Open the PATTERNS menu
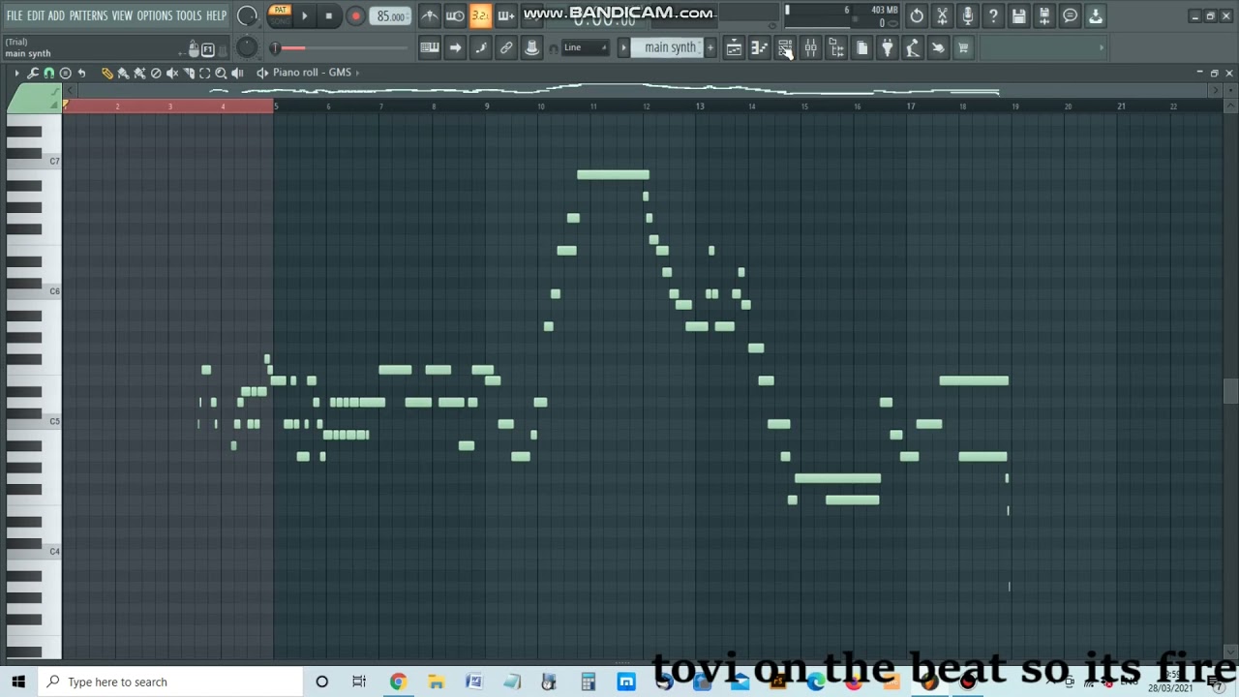This screenshot has height=697, width=1239. click(88, 15)
